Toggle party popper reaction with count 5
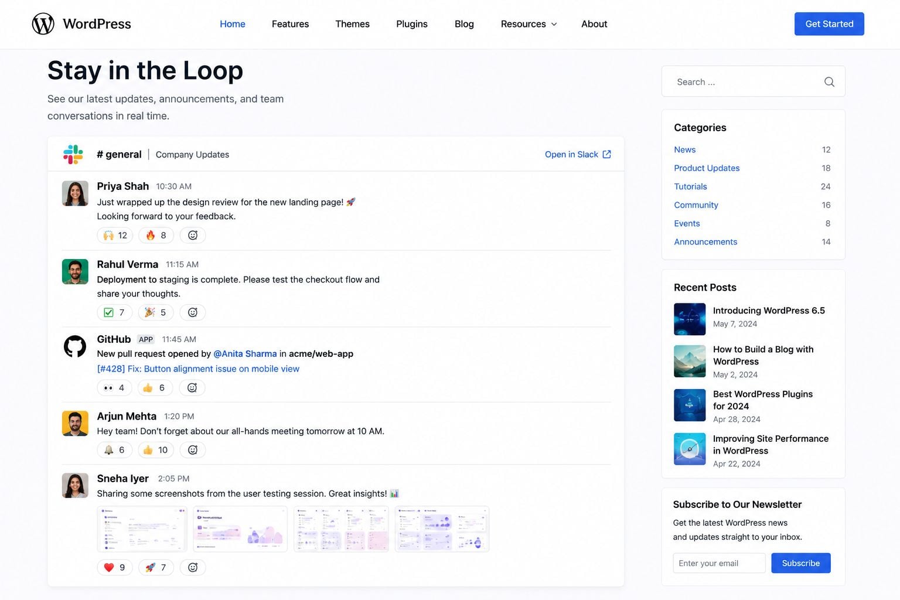This screenshot has height=600, width=900. tap(156, 312)
